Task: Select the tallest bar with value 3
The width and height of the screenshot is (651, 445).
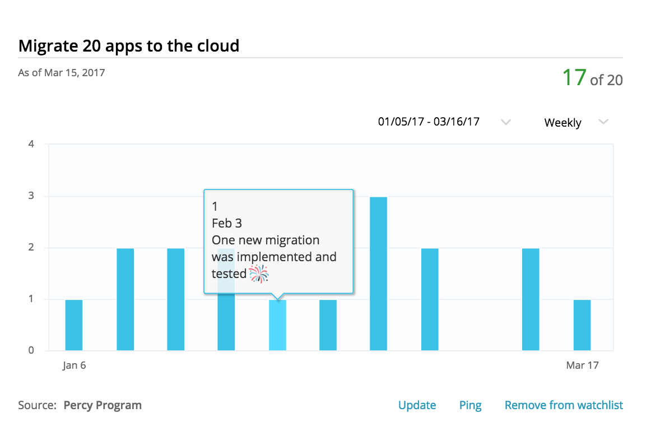Action: [379, 274]
